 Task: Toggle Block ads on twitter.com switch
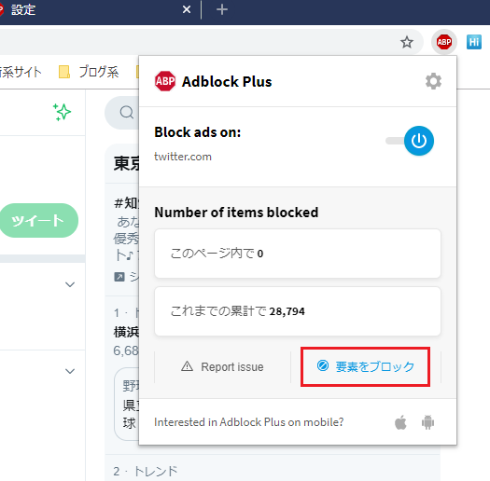[410, 141]
